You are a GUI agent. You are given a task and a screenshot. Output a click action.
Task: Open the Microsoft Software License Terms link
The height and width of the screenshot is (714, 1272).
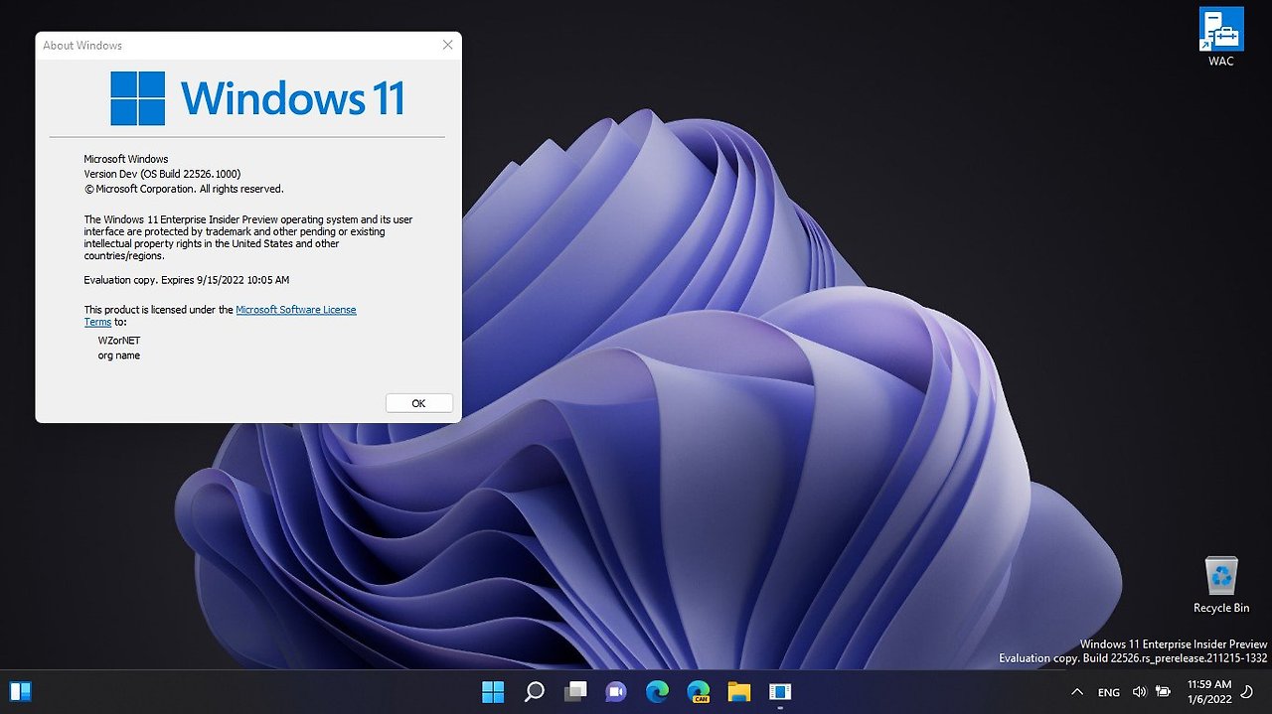coord(296,309)
